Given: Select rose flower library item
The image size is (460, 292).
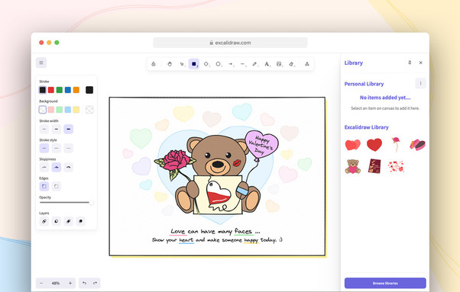Looking at the screenshot, I should coord(396,145).
